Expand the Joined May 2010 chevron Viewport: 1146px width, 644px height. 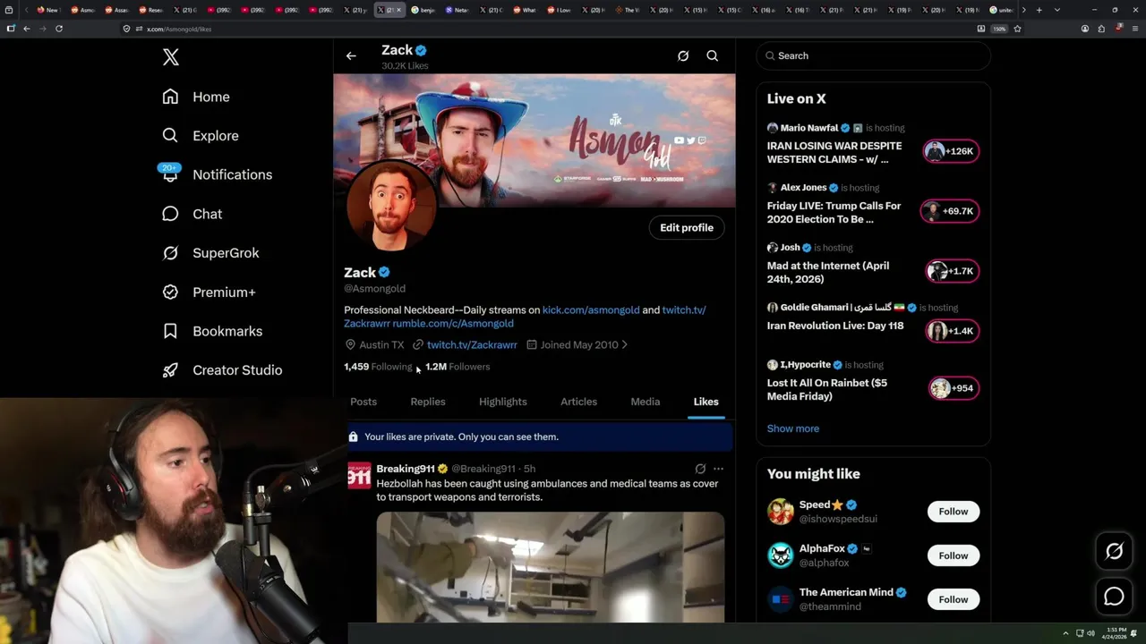pos(624,344)
